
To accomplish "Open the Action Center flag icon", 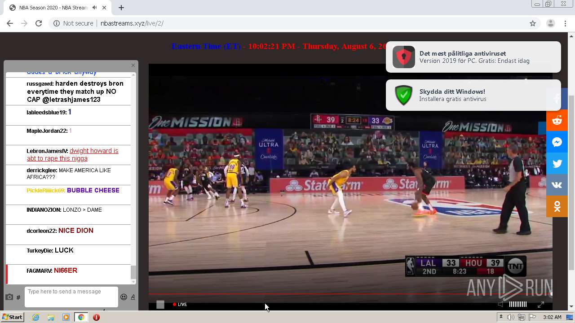I will [532, 317].
